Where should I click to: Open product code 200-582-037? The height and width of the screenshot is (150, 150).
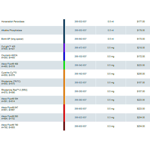(80, 100)
